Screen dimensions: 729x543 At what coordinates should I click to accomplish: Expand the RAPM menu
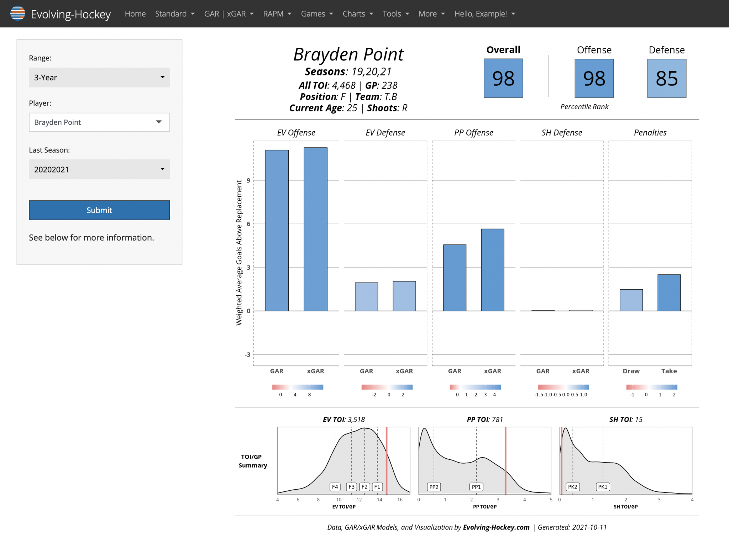[277, 14]
